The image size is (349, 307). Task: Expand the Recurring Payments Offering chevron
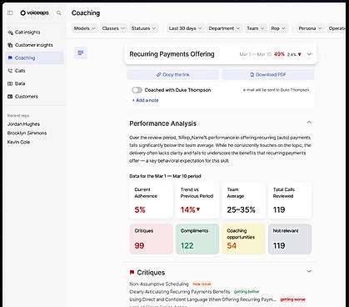[309, 54]
